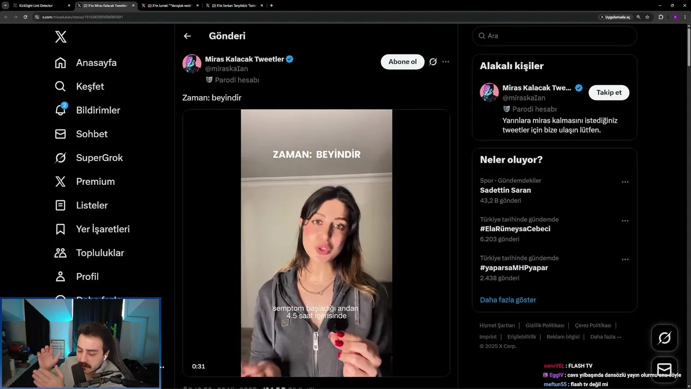Open the post's three-dot more menu

(445, 62)
